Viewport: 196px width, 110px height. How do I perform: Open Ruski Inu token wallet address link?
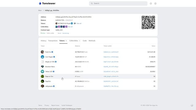coord(111,52)
